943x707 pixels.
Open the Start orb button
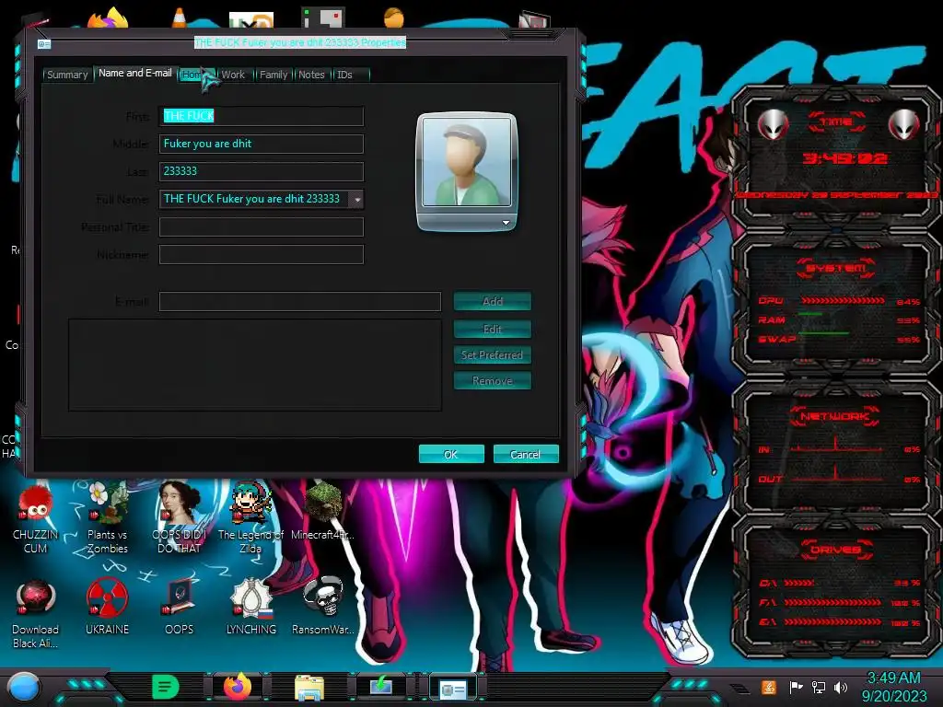[24, 688]
